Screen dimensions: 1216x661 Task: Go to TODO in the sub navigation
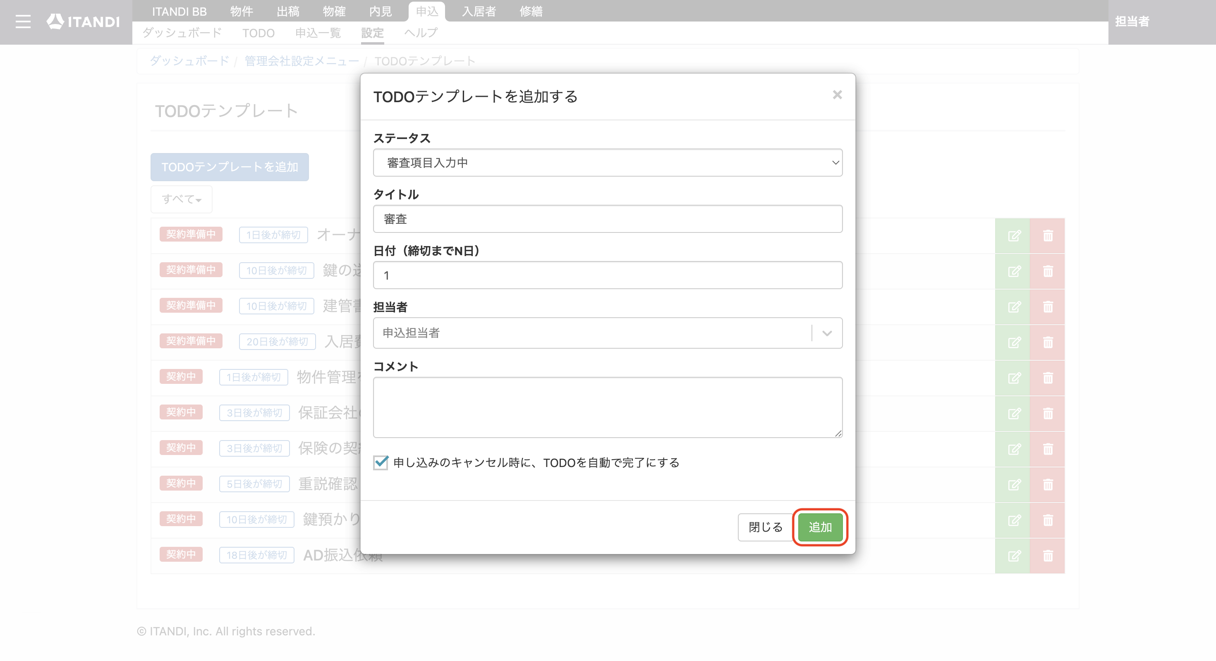[x=258, y=33]
